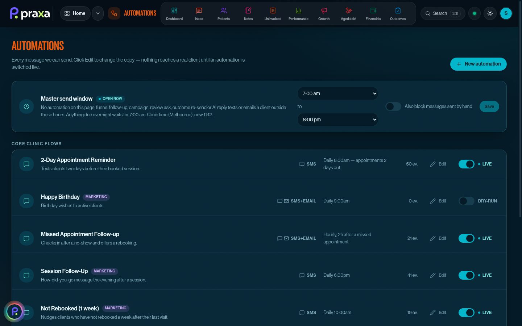Edit the Happy Birthday automation

tap(438, 201)
